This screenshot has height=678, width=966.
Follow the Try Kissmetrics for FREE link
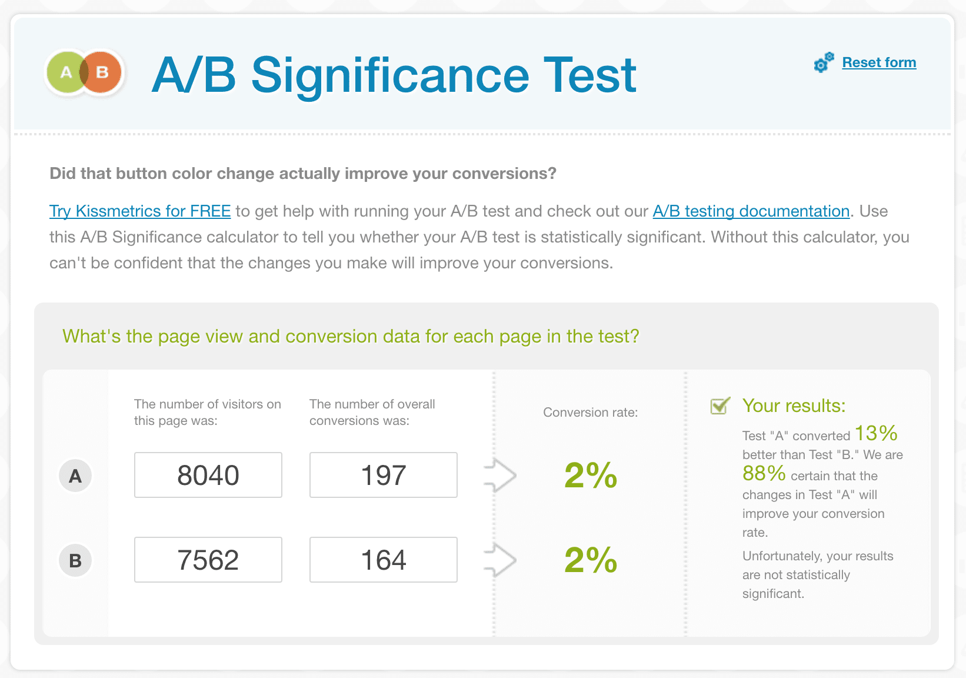click(139, 211)
